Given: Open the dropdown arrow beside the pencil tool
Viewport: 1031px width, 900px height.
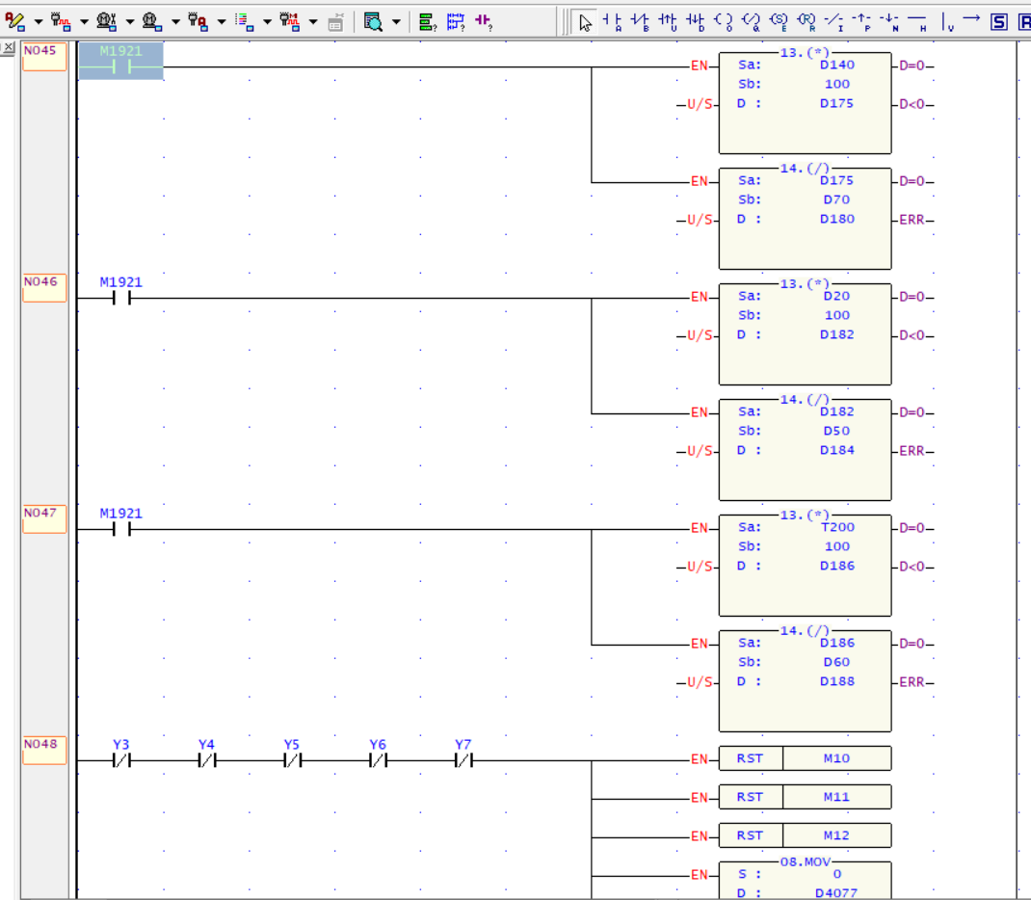Looking at the screenshot, I should tap(39, 22).
